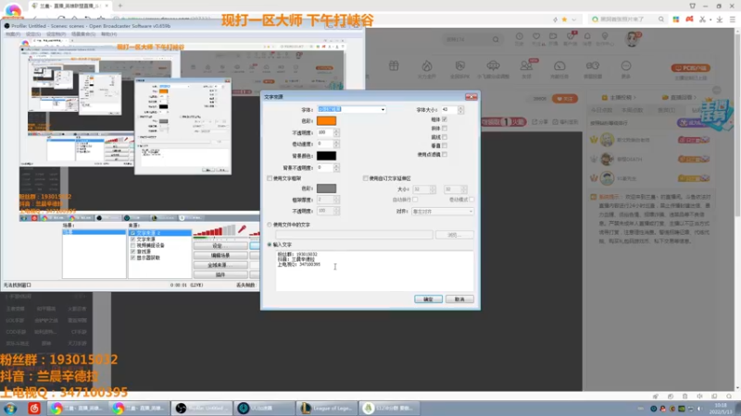
Task: Open the more (three dots) circle icon
Action: tap(626, 66)
